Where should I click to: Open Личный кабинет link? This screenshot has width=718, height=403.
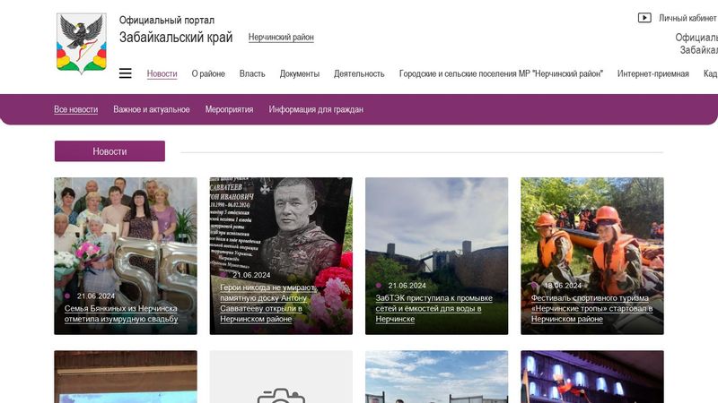[x=687, y=18]
